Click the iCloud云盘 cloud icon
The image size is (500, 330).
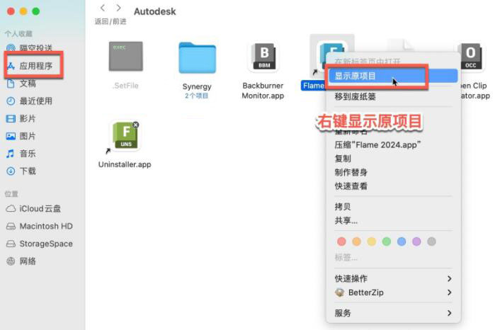(11, 208)
